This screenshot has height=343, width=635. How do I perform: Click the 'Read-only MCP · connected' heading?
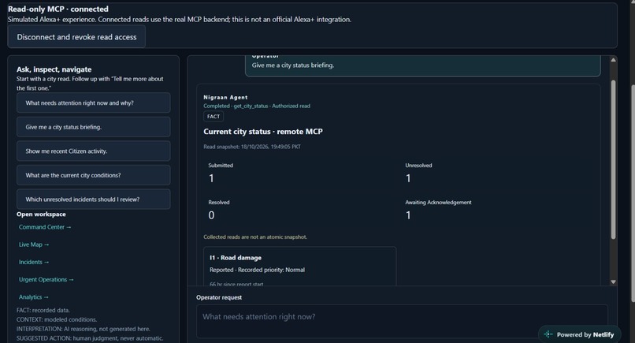(58, 9)
